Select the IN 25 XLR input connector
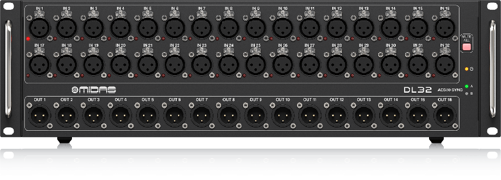The height and width of the screenshot is (180, 501). point(255,65)
